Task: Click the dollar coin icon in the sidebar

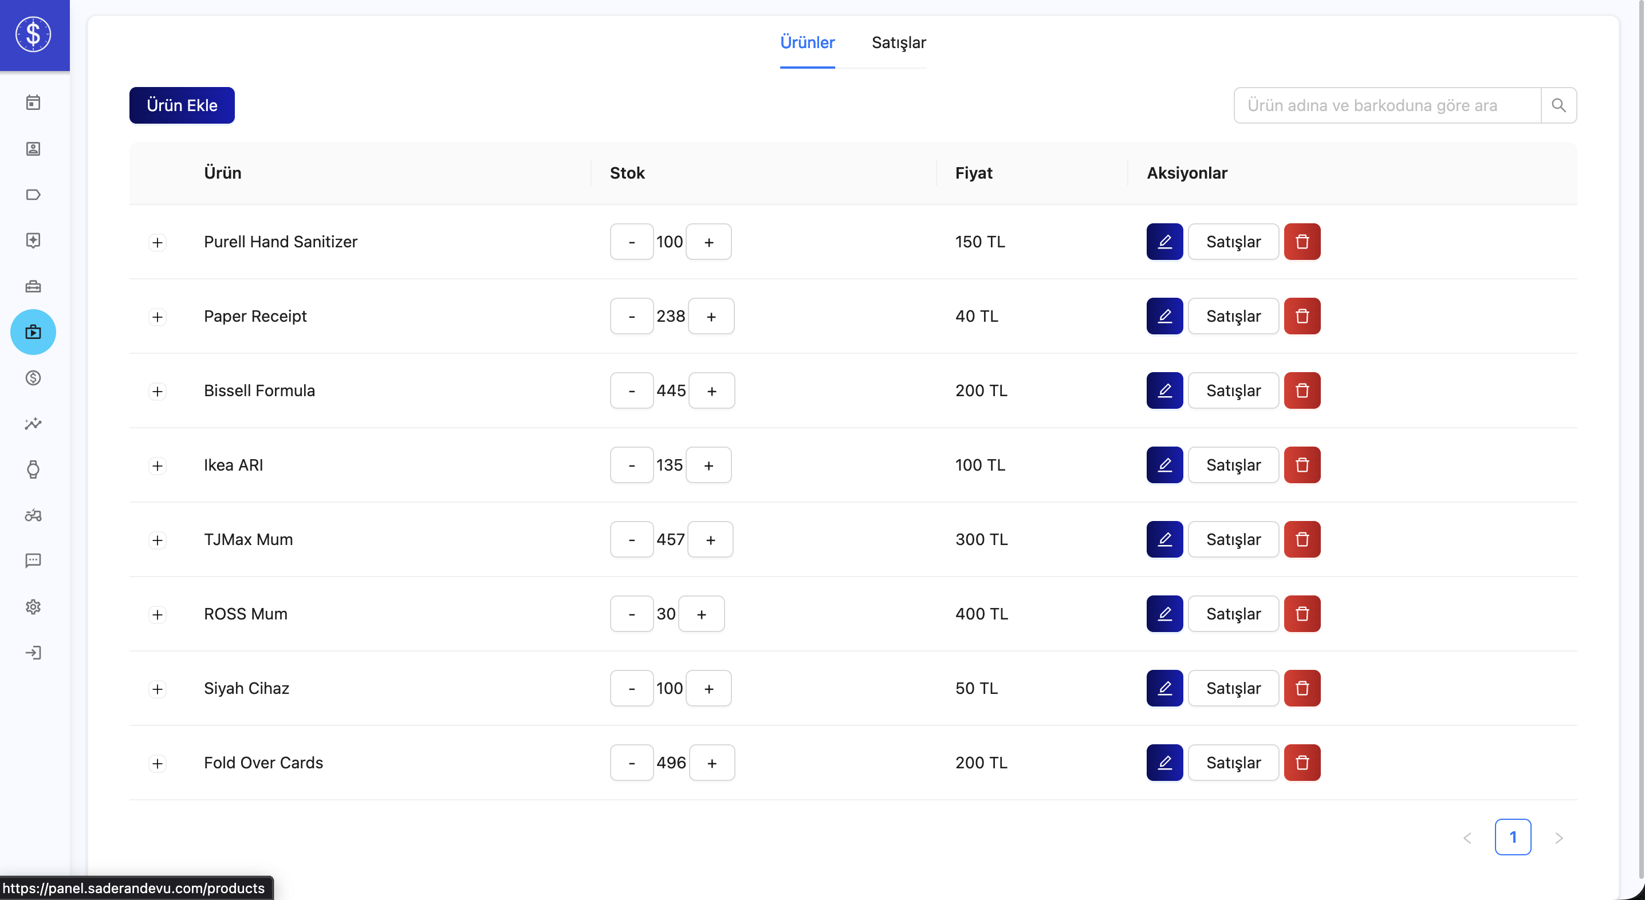Action: [33, 378]
